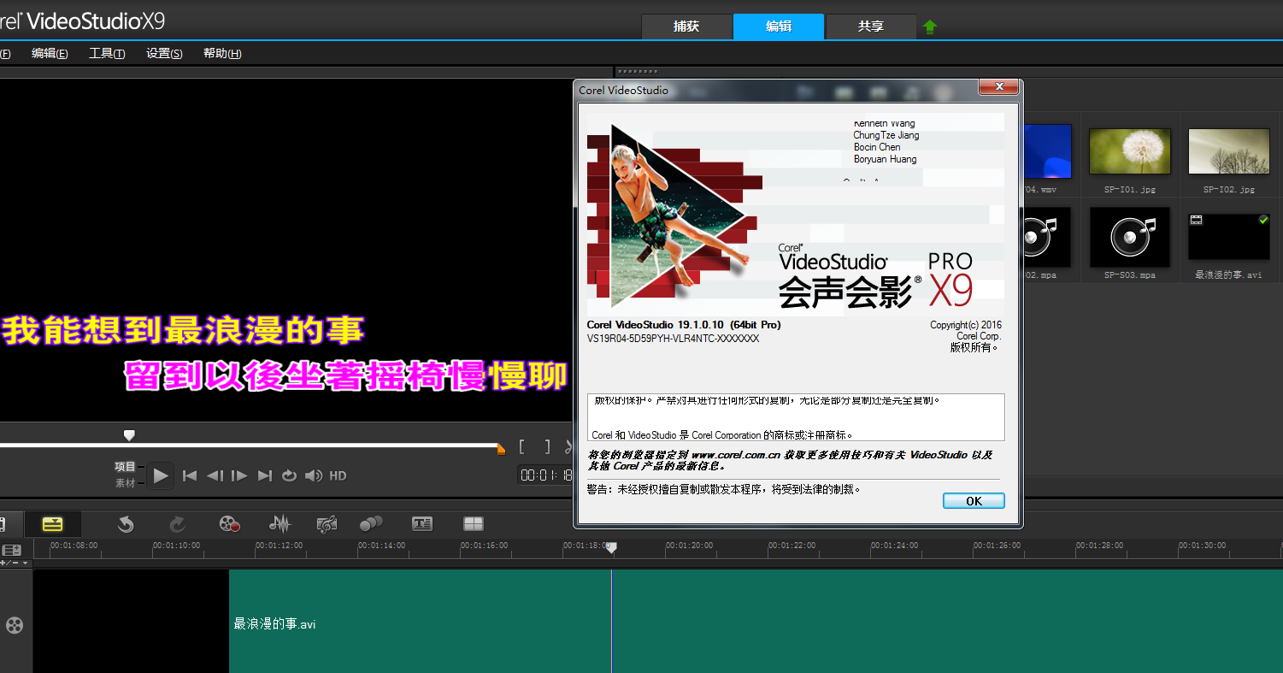Click the serial number text VS19R04-5D59PYH

[x=673, y=339]
